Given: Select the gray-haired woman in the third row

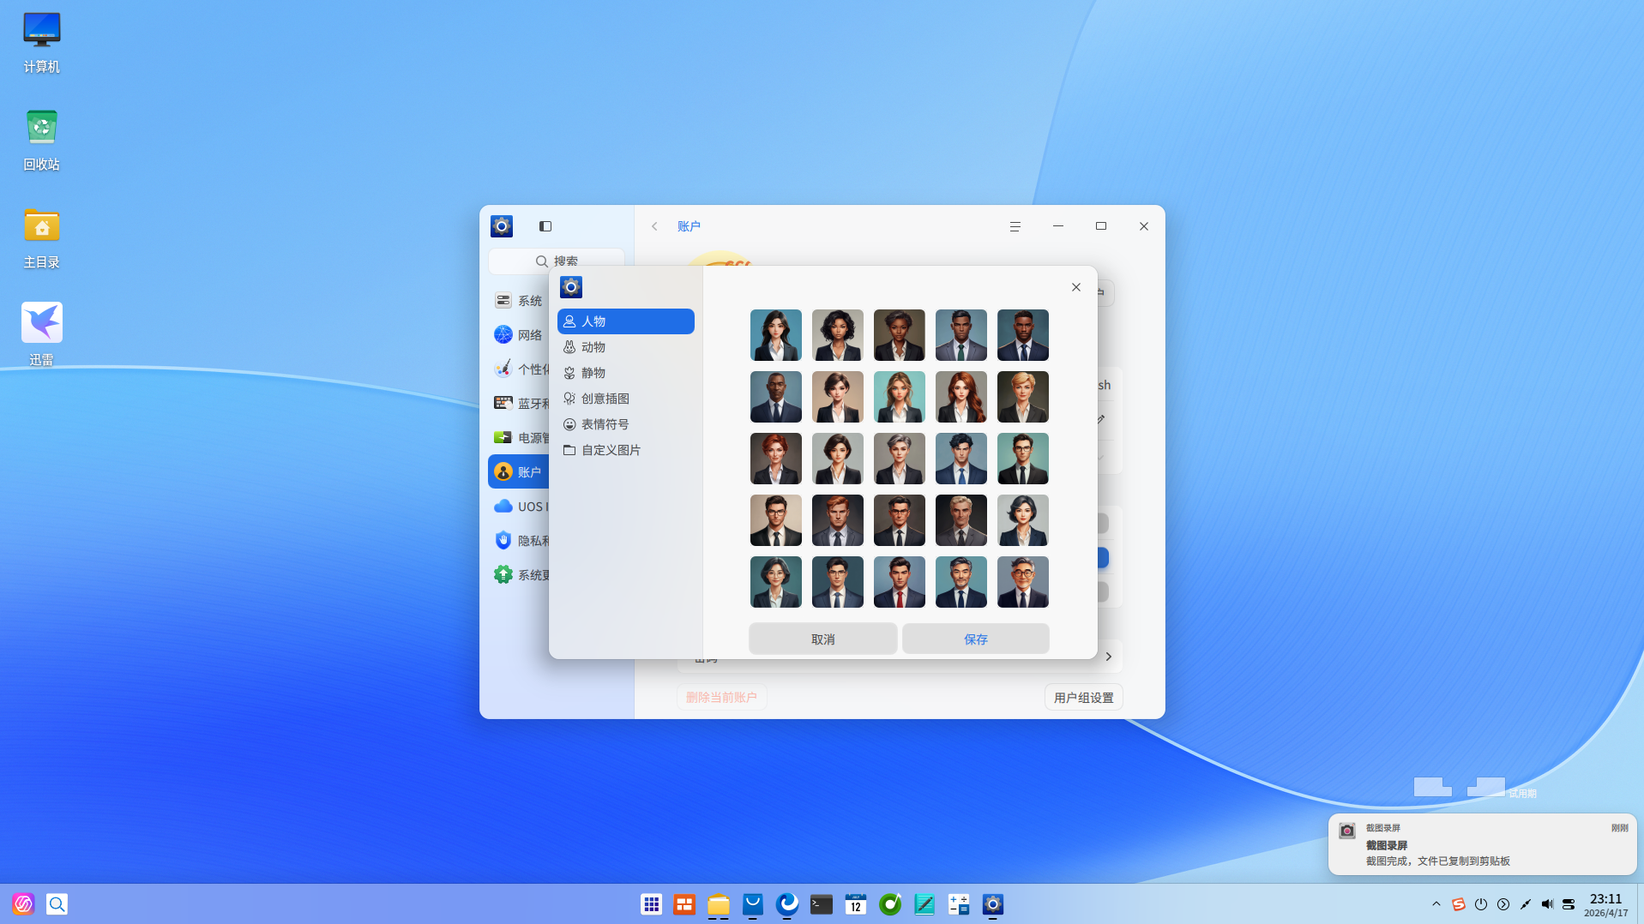Looking at the screenshot, I should [900, 459].
